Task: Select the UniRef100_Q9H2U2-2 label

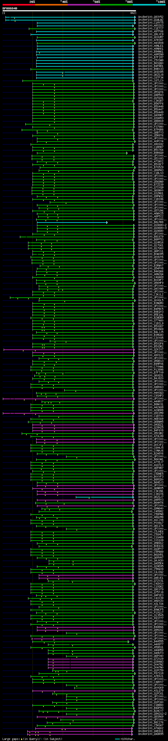Action: point(153,714)
